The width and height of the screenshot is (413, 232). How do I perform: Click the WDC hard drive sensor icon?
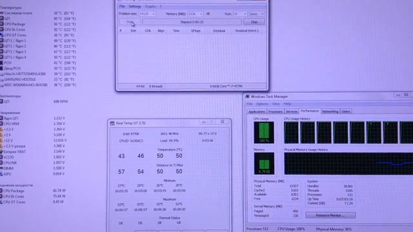[1, 85]
